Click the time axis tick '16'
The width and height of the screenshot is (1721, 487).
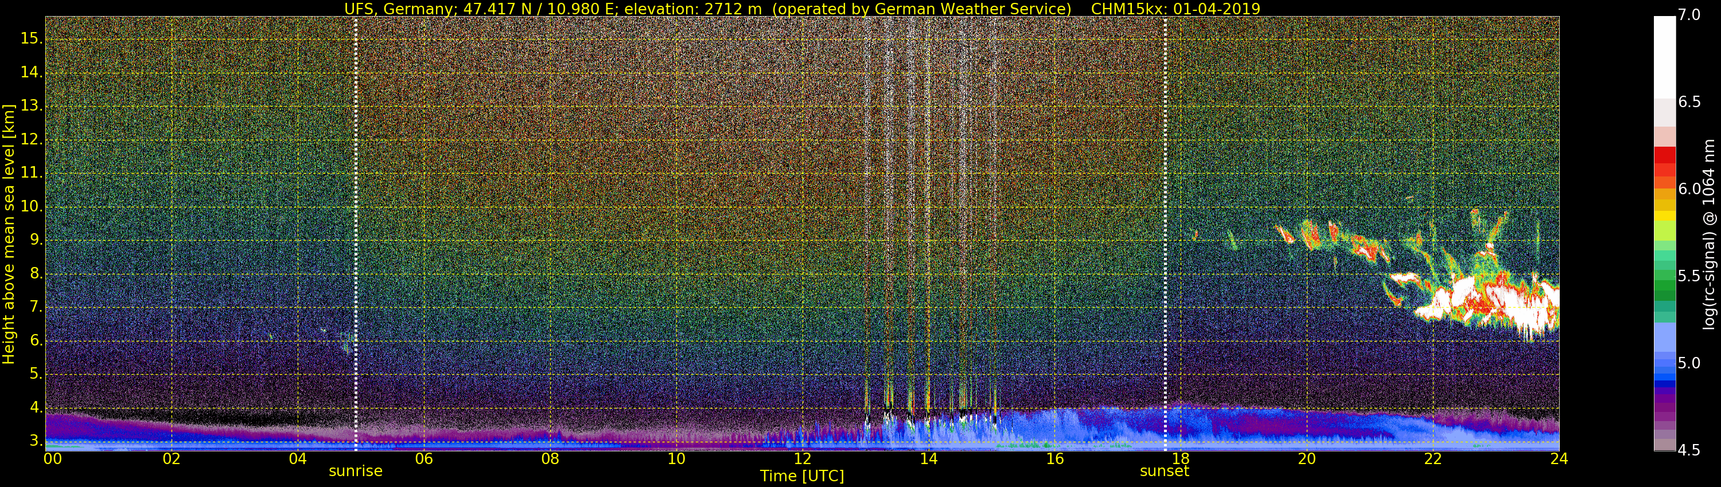(x=1054, y=459)
